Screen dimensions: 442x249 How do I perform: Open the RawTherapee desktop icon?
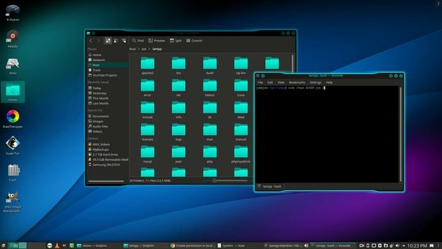(x=12, y=119)
